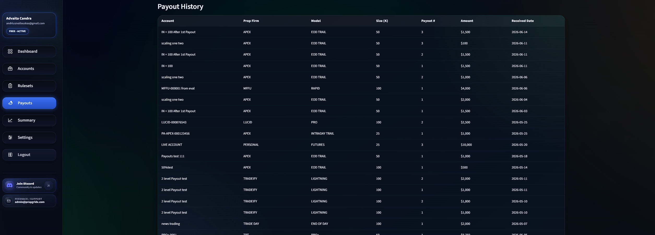Click the Logout door icon
The width and height of the screenshot is (655, 235).
[10, 155]
